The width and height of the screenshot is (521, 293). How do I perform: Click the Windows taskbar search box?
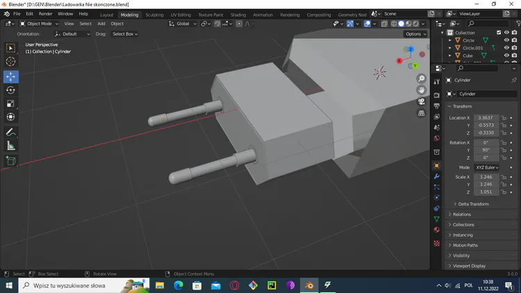pyautogui.click(x=84, y=285)
